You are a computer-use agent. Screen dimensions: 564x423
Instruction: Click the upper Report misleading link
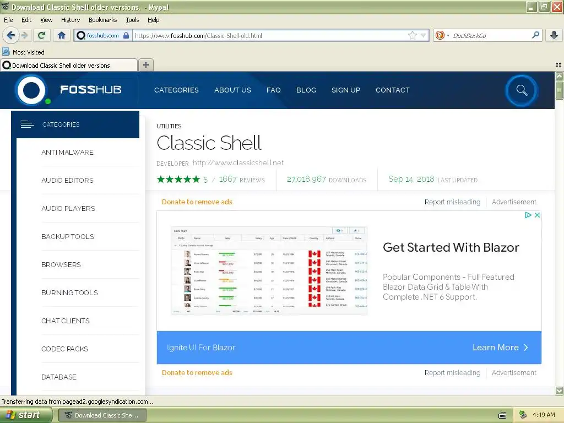452,202
